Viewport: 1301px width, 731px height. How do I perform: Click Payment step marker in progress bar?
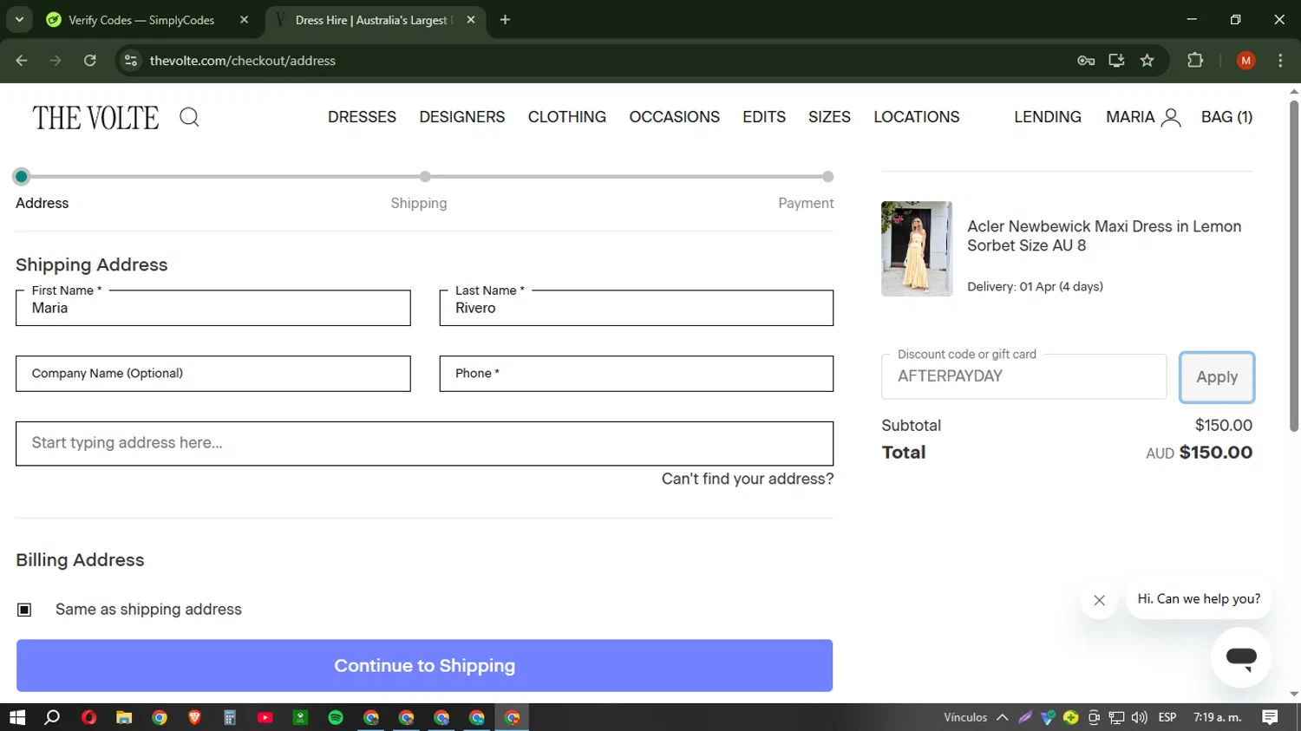click(x=828, y=177)
